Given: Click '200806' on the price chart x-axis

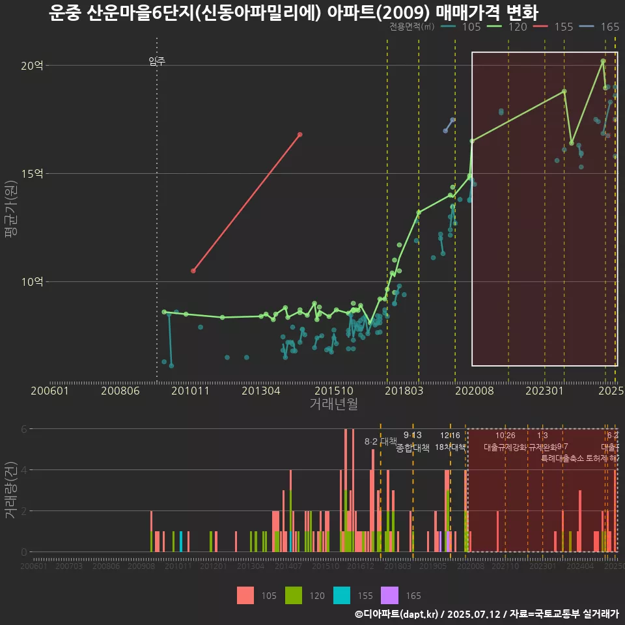Looking at the screenshot, I should (x=120, y=391).
